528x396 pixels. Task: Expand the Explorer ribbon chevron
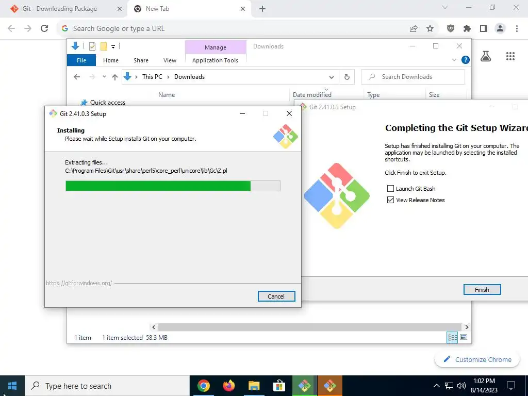[454, 60]
